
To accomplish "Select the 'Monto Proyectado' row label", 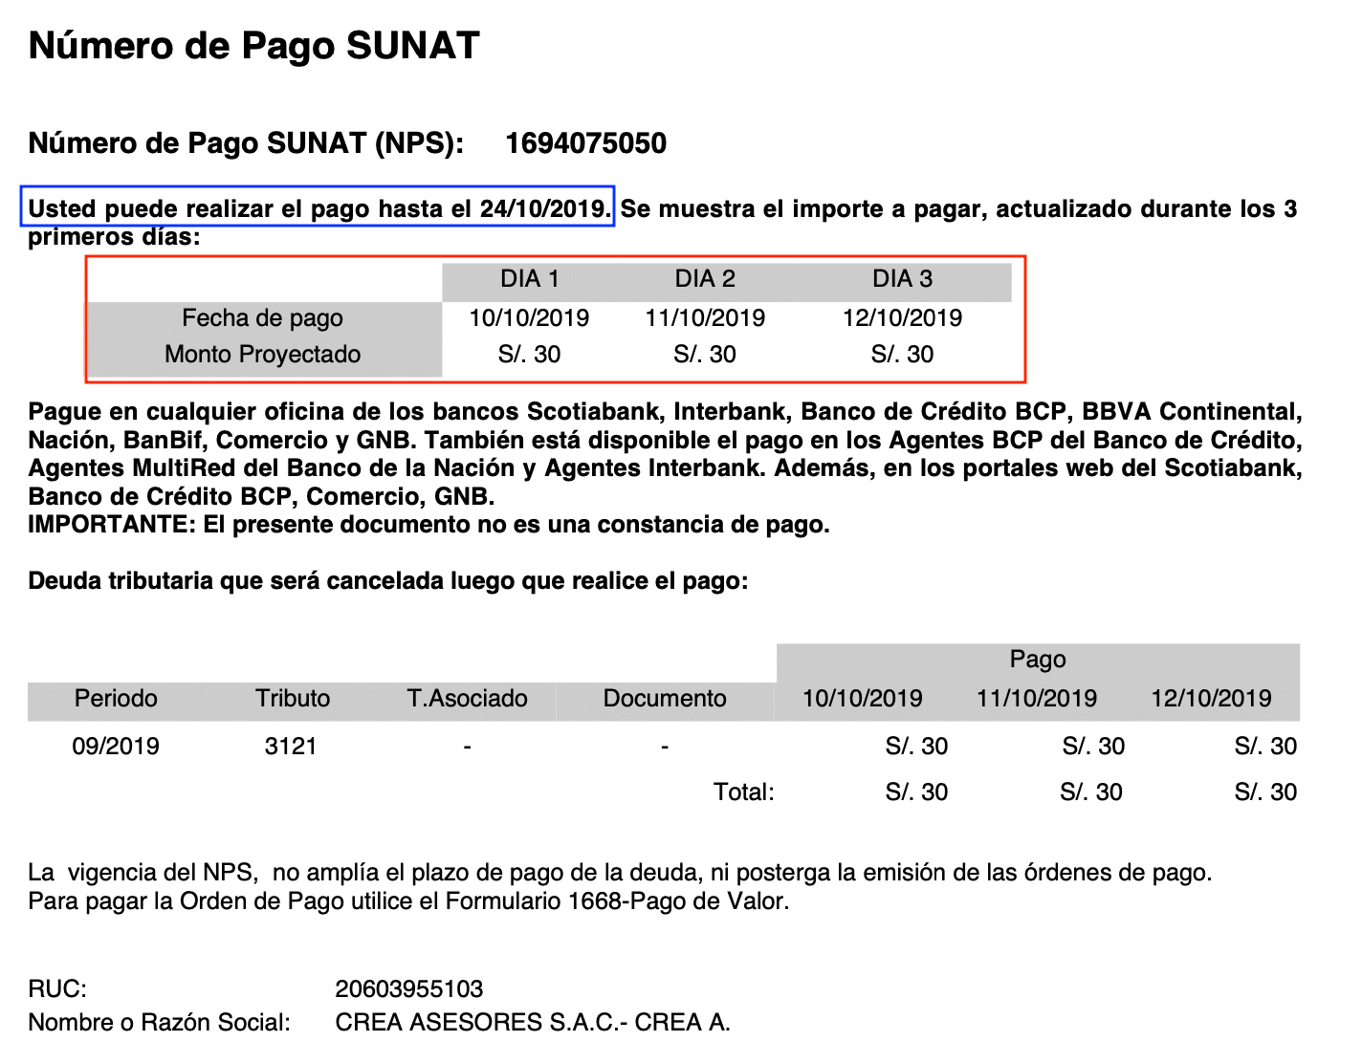I will click(x=262, y=355).
